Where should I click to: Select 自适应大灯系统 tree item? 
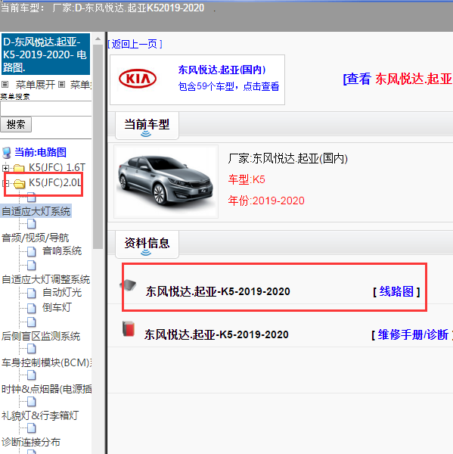[x=36, y=211]
